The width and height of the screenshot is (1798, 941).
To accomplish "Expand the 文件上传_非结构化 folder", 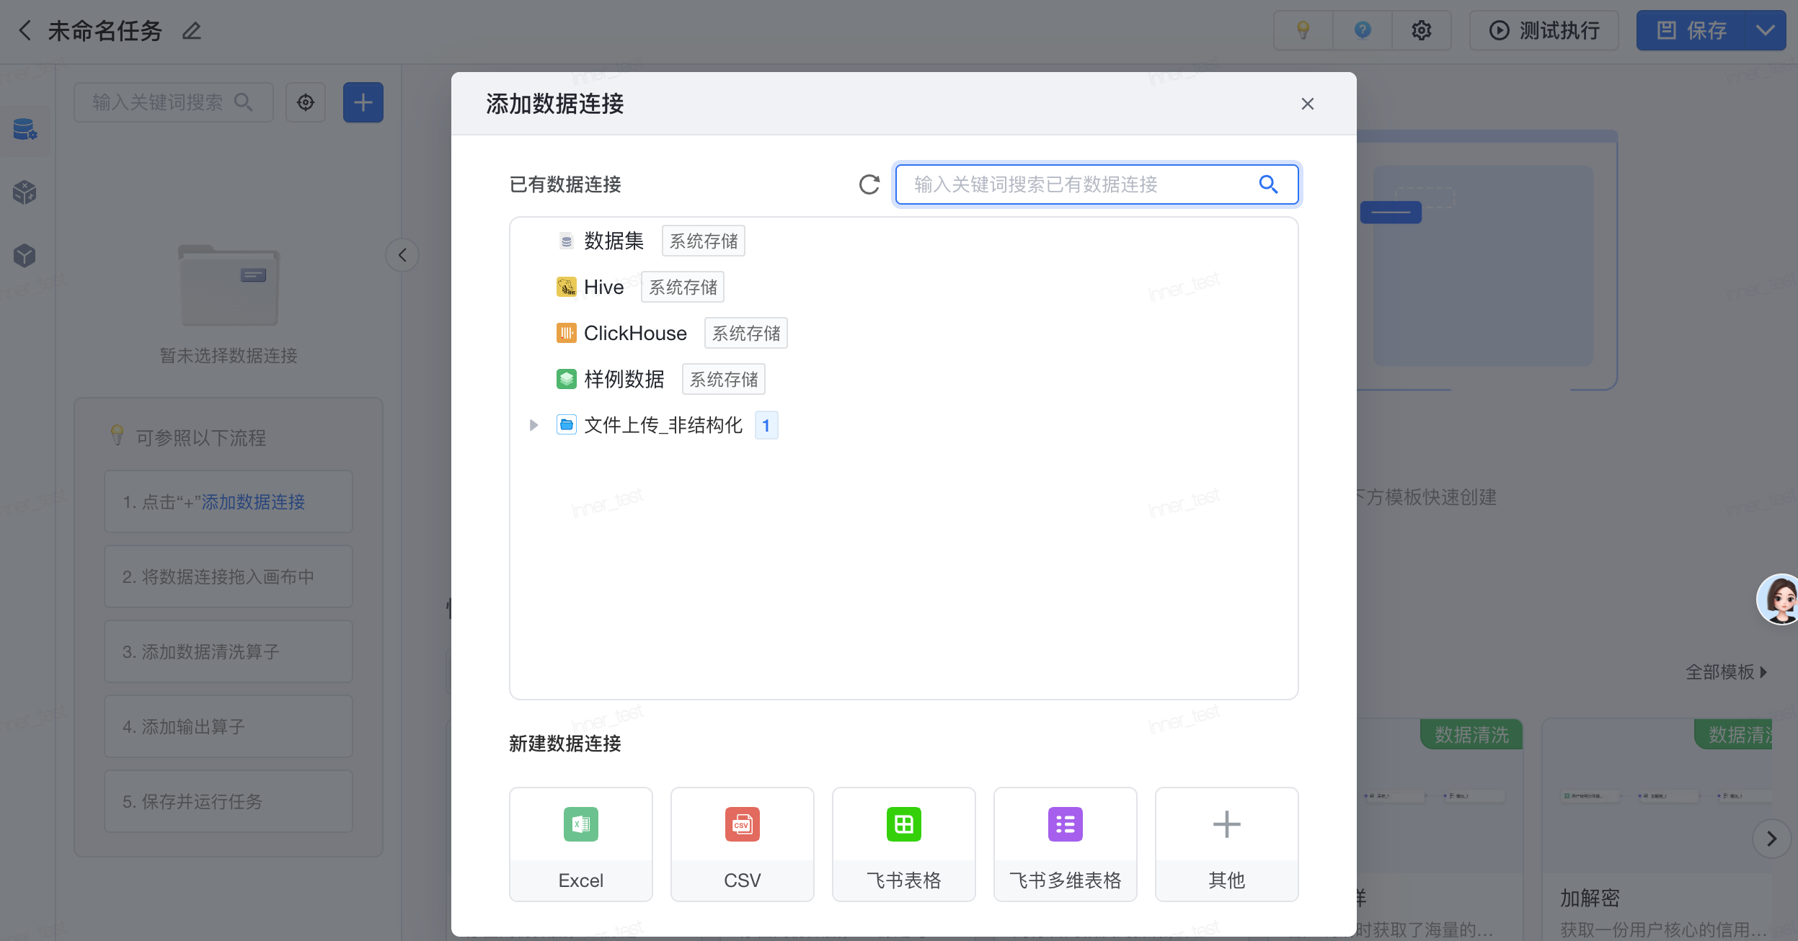I will pos(533,425).
